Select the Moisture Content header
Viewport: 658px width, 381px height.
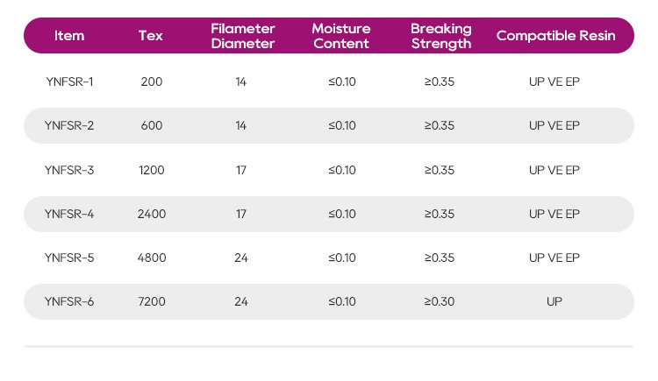pos(341,36)
